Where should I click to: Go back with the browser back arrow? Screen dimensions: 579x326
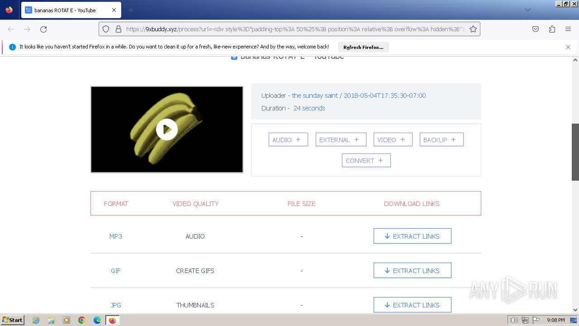pos(11,29)
